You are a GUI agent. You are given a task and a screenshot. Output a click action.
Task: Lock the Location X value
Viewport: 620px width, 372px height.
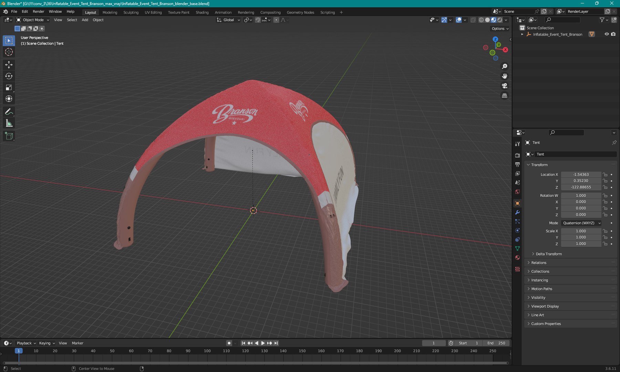click(605, 175)
